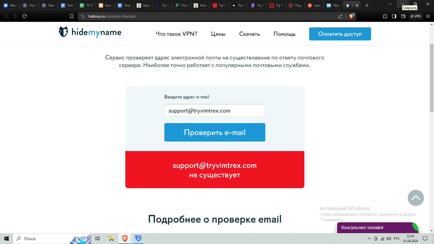Viewport: 434px width, 244px height.
Task: Open the Brave VPN button
Action: pos(416,16)
